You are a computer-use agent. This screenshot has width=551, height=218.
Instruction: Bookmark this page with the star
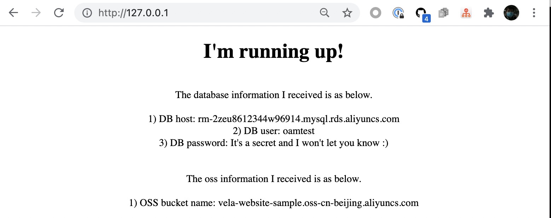[347, 13]
